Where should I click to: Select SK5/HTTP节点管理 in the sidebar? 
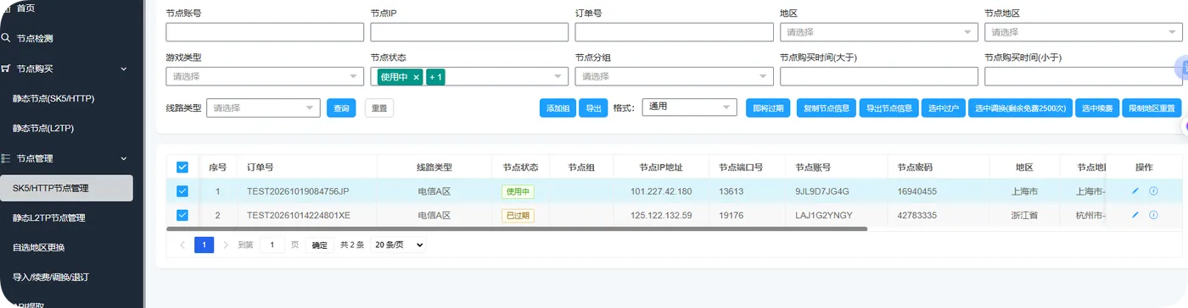tap(66, 188)
